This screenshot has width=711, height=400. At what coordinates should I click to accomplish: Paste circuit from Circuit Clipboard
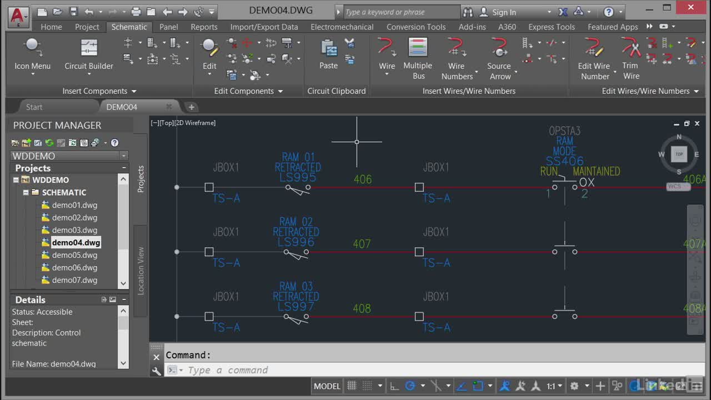point(328,56)
